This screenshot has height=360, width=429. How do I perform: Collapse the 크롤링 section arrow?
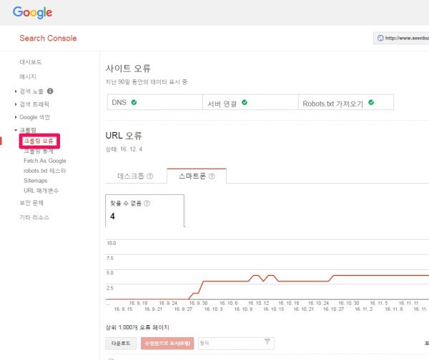(16, 130)
